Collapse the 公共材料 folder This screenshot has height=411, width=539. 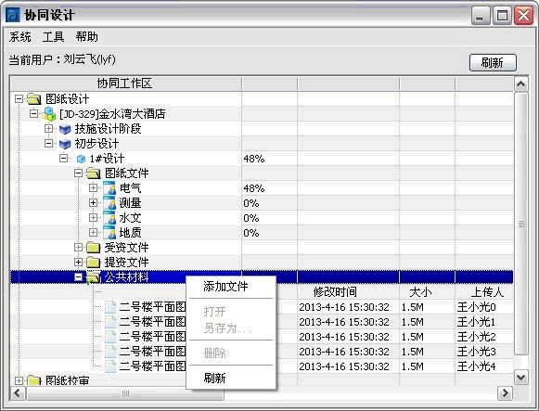78,277
